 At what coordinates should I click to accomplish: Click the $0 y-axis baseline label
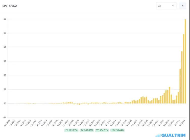coord(5,103)
